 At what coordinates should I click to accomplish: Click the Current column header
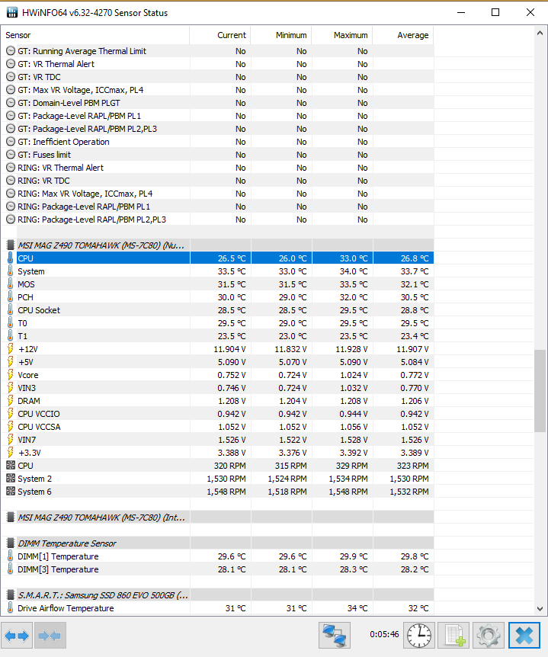220,35
